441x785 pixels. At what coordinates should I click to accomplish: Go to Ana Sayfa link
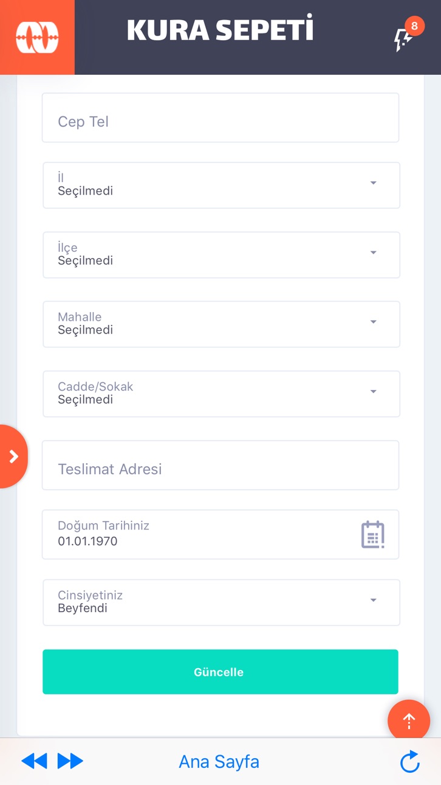(219, 761)
